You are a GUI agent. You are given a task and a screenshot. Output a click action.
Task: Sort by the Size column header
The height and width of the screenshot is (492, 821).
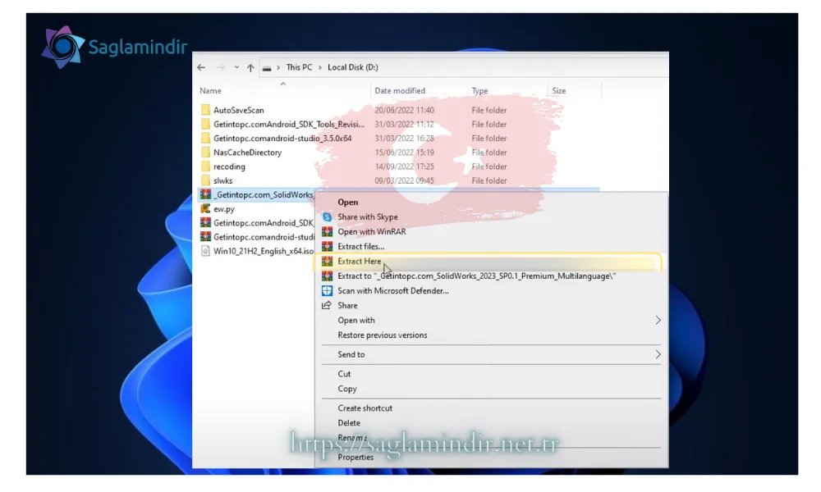[x=558, y=91]
